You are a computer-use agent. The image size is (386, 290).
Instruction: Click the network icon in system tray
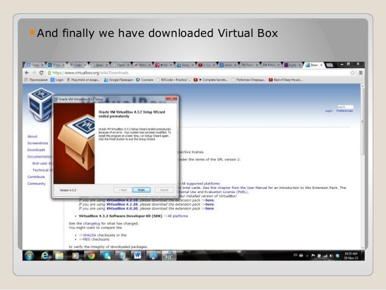pyautogui.click(x=325, y=256)
